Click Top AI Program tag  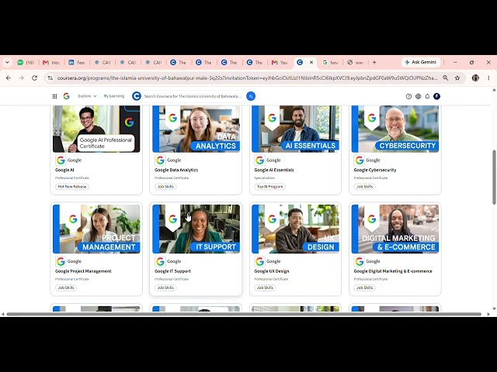tap(269, 187)
